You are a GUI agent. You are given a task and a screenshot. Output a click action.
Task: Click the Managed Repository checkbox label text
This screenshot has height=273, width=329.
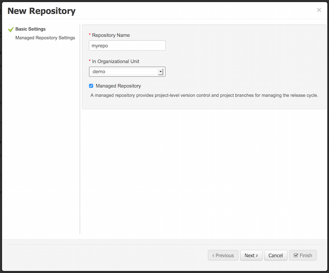click(x=118, y=86)
